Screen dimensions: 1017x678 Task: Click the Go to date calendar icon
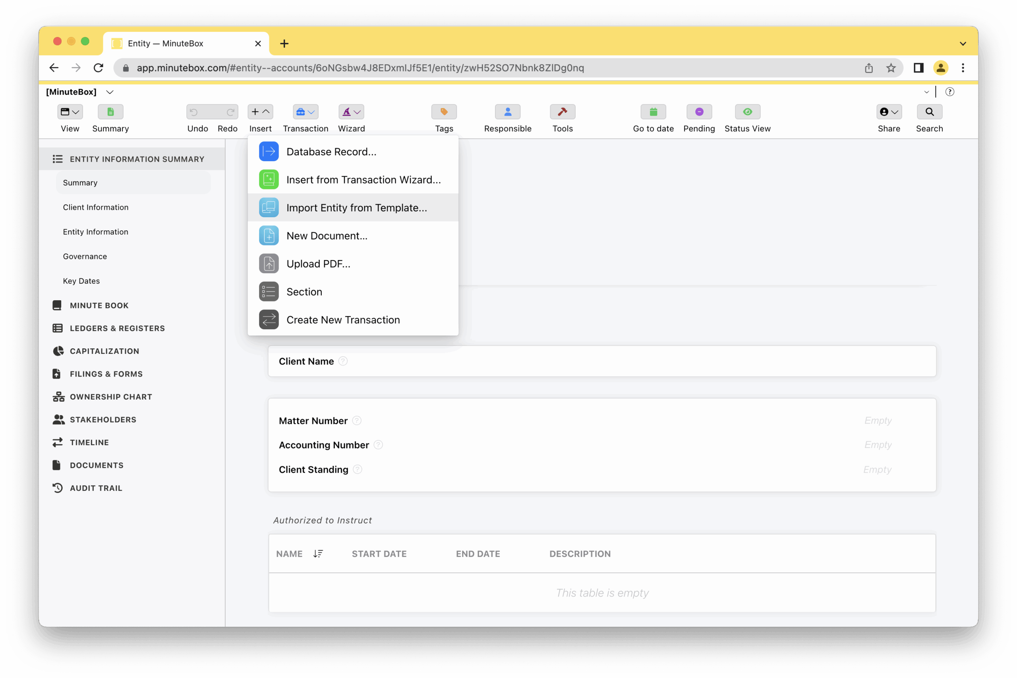(653, 112)
